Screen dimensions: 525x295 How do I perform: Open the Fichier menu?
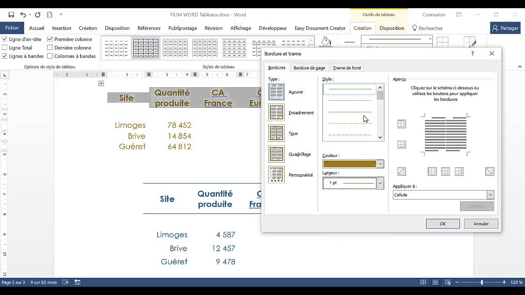tap(12, 28)
